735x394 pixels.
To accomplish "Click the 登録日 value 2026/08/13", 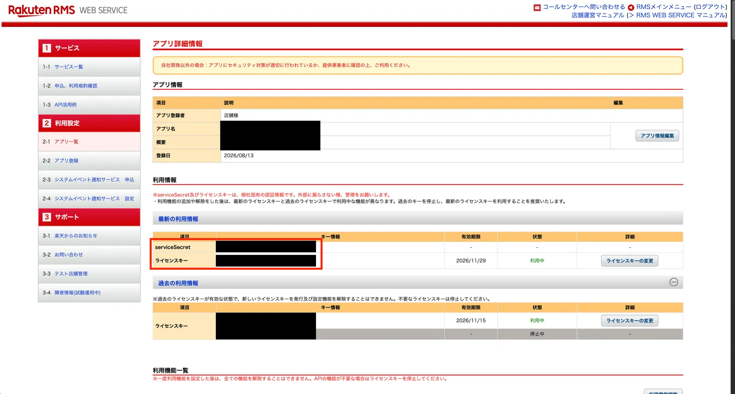I will tap(239, 155).
